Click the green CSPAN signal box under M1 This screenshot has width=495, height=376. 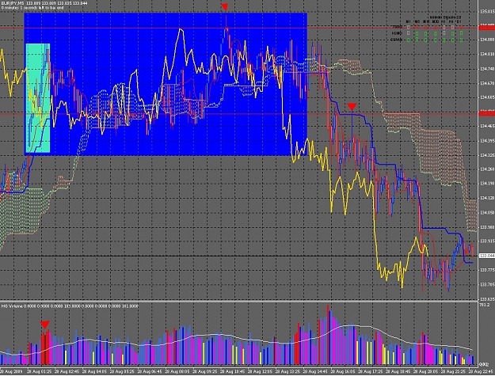408,40
